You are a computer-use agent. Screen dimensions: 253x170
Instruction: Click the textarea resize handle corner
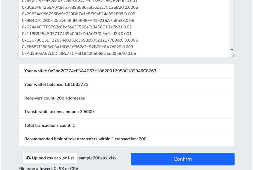[x=232, y=55]
